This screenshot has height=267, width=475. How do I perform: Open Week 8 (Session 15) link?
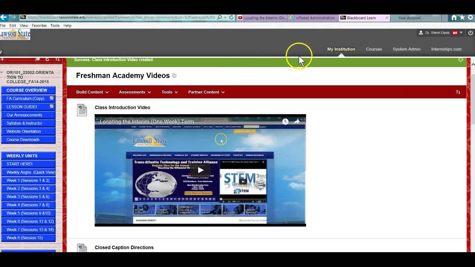point(24,238)
